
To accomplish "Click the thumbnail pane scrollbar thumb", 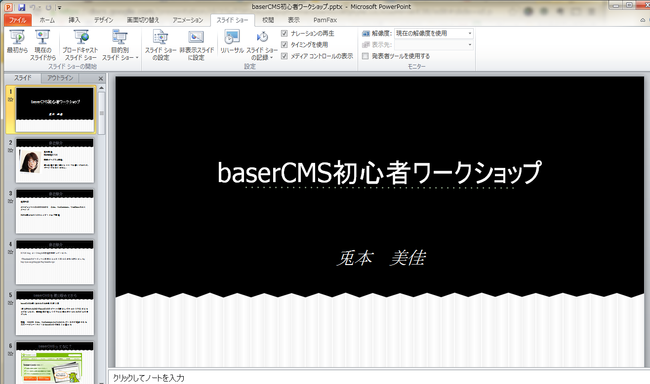I will click(x=102, y=113).
